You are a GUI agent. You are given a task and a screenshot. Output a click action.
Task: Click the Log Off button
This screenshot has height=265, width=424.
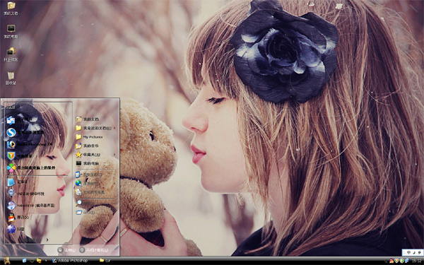66,250
